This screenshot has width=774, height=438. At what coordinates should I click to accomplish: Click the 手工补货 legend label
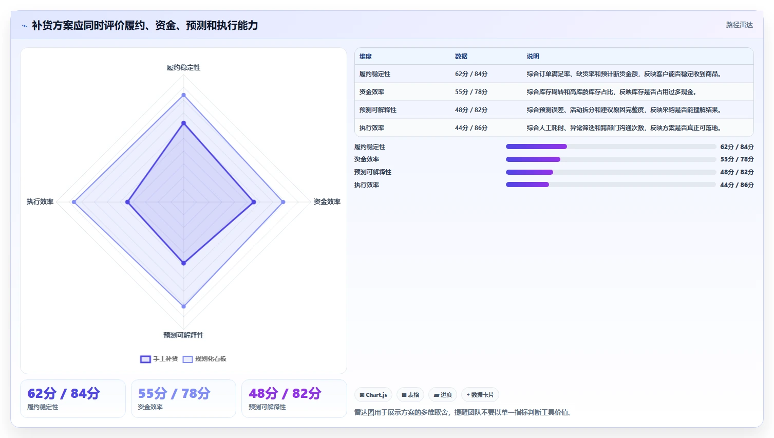(165, 359)
